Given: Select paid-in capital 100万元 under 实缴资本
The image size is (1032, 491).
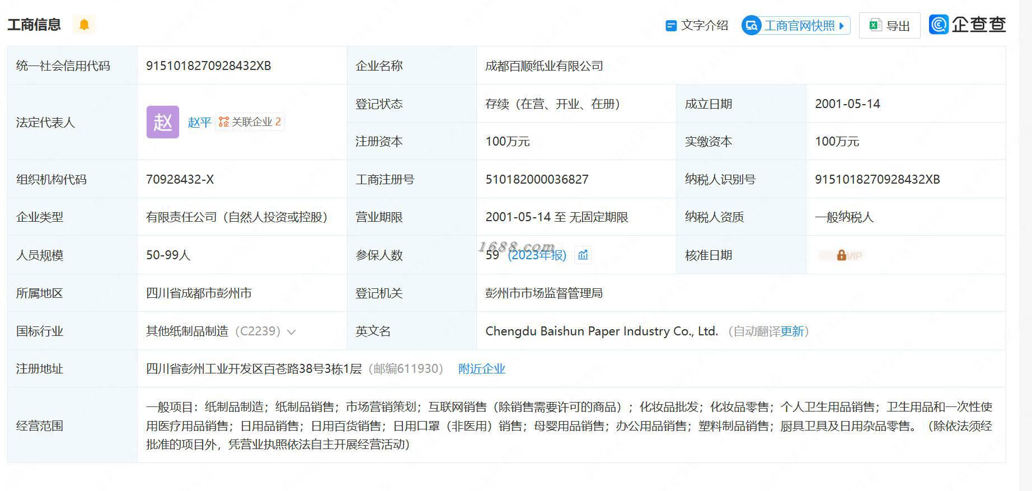Looking at the screenshot, I should click(837, 142).
